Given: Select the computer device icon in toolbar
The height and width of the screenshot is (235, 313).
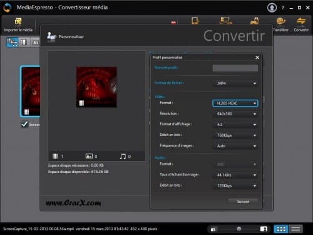Looking at the screenshot, I should coord(225,21).
